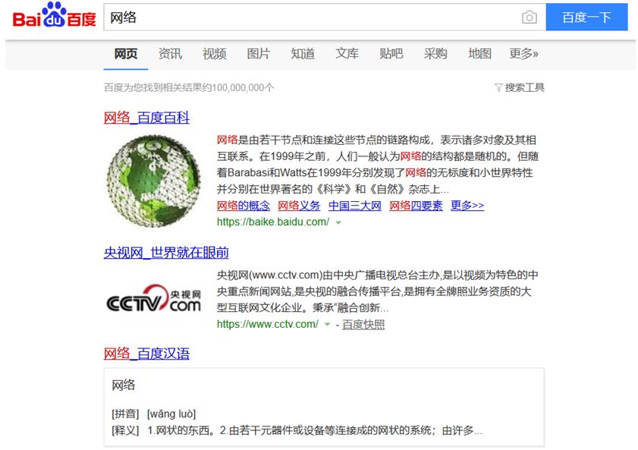Switch to the 图片 tab

tap(259, 54)
